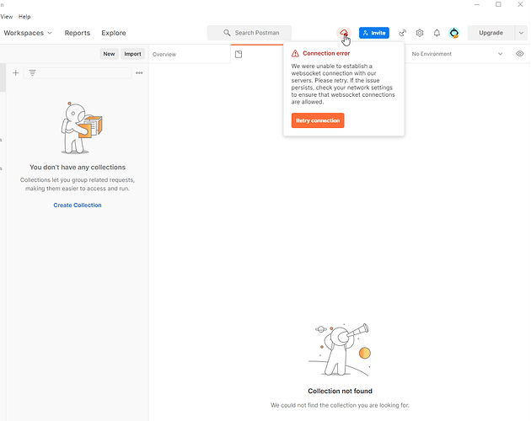Click the sidebar collection filter input
Image resolution: width=531 pixels, height=421 pixels.
(78, 72)
